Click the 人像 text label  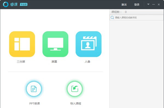(87, 62)
